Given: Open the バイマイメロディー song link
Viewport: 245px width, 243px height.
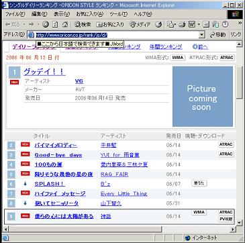Looking at the screenshot, I should [x=56, y=146].
